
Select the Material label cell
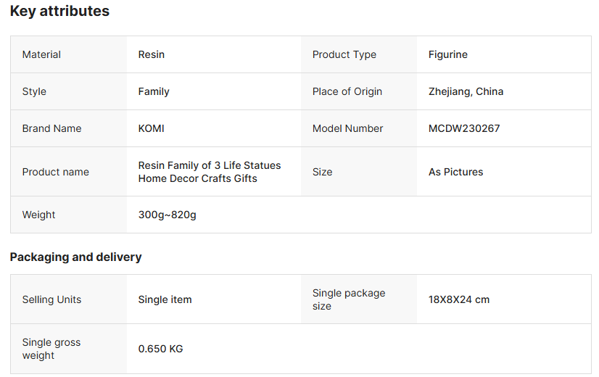pos(41,54)
